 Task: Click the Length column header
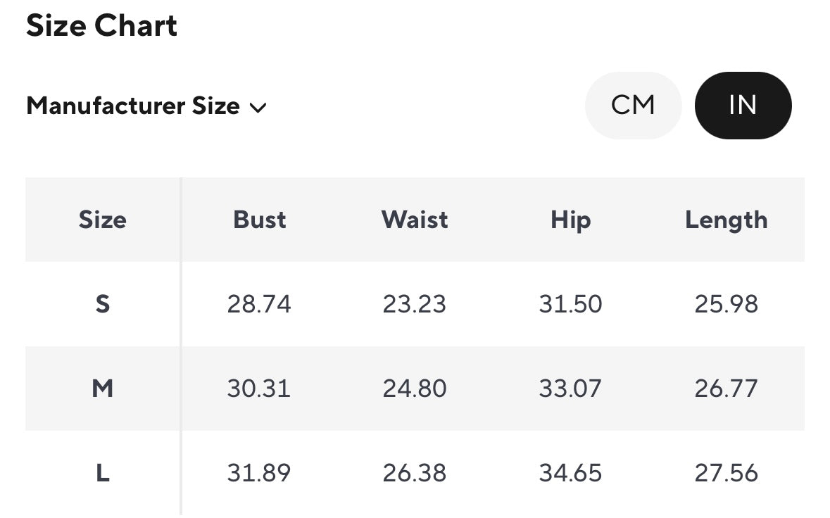point(726,220)
